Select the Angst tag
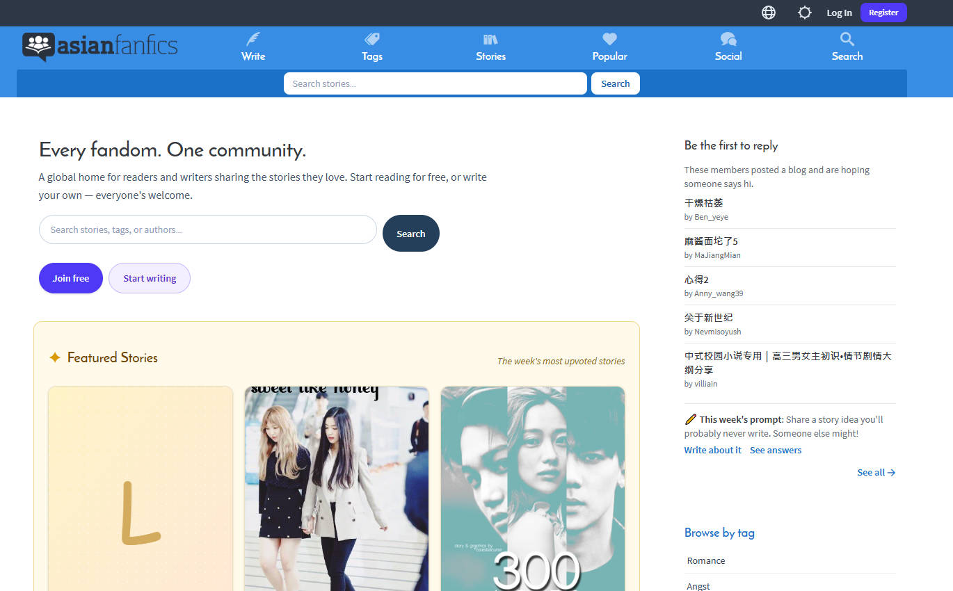953x591 pixels. click(698, 586)
